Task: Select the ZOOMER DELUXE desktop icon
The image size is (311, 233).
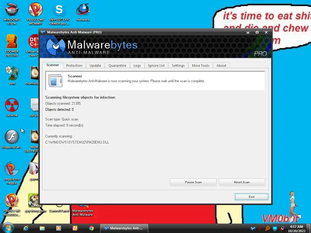Action: point(12,46)
